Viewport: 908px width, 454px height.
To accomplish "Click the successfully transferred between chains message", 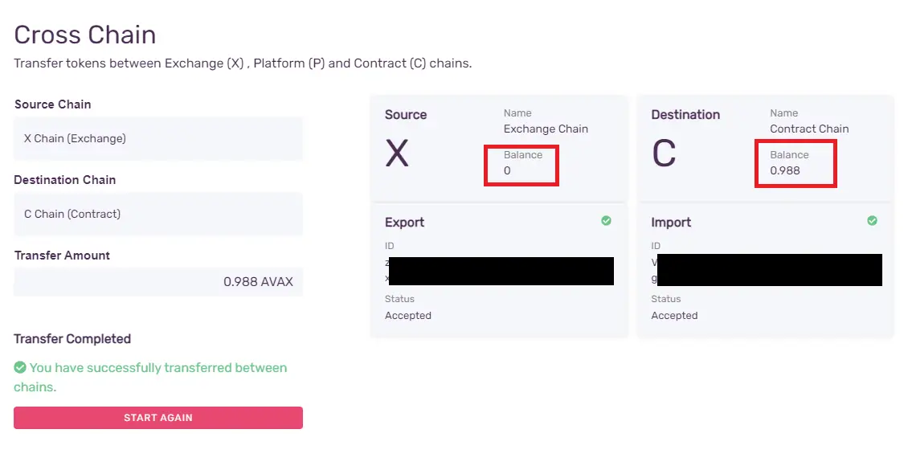I will click(150, 377).
